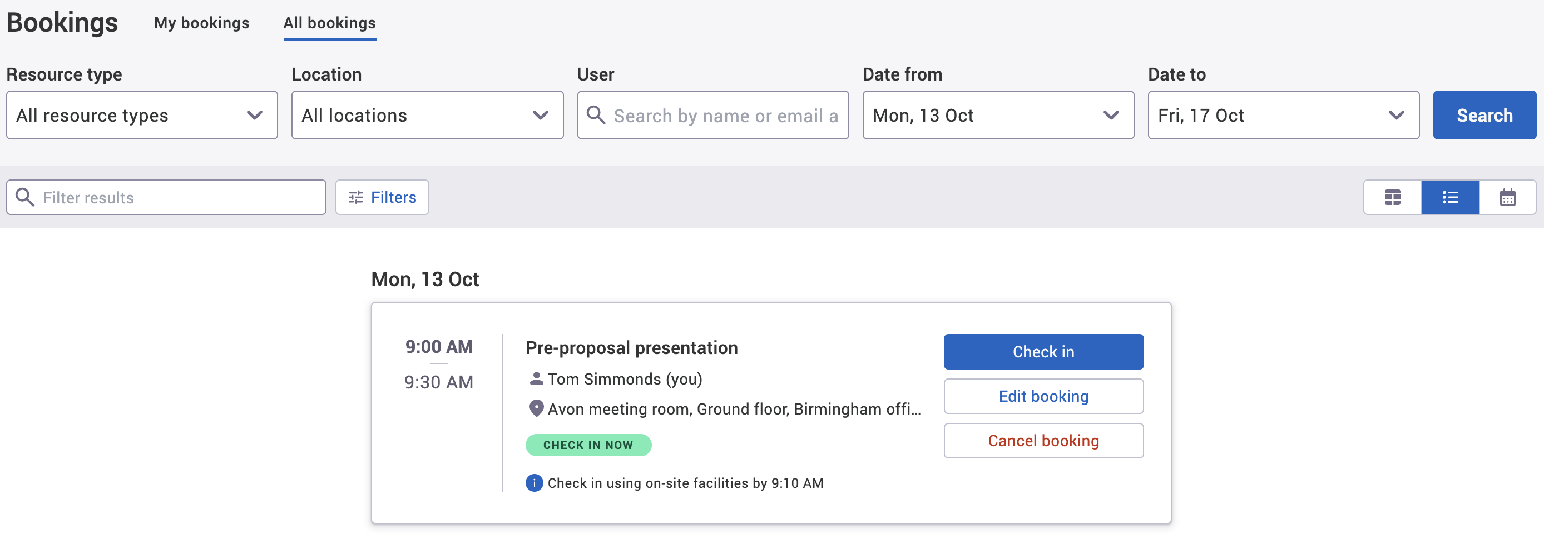Click the search icon in the User field
The height and width of the screenshot is (534, 1544).
click(x=597, y=115)
